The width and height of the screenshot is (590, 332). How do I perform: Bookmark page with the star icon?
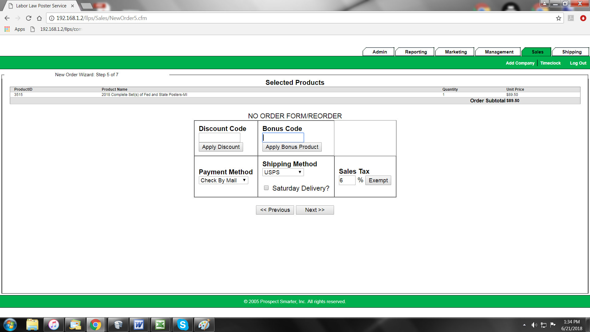[x=558, y=18]
